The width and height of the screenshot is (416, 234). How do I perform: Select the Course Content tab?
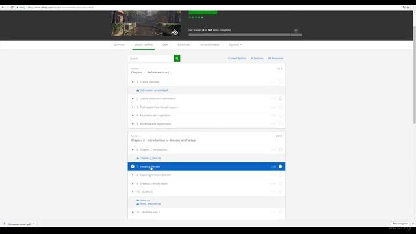pyautogui.click(x=144, y=45)
